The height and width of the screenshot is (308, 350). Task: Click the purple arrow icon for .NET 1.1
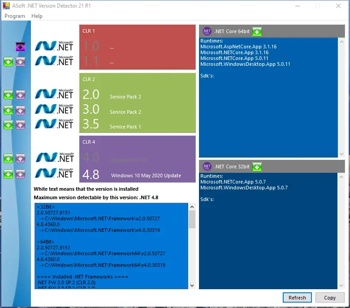click(x=20, y=62)
